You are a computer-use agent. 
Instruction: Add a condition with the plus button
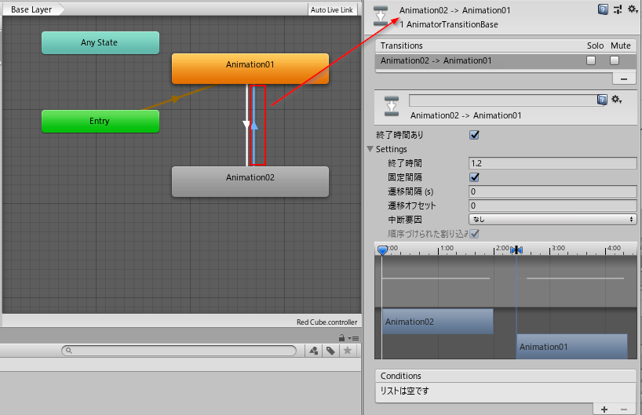point(604,409)
